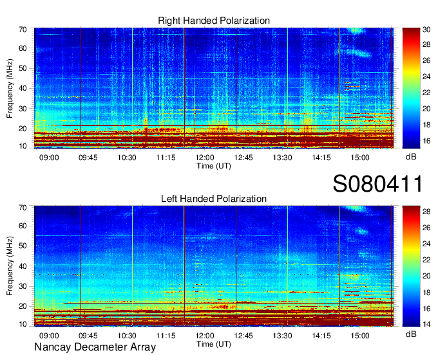
Task: Click 10:30 tick on Left Handed time axis
Action: click(126, 336)
